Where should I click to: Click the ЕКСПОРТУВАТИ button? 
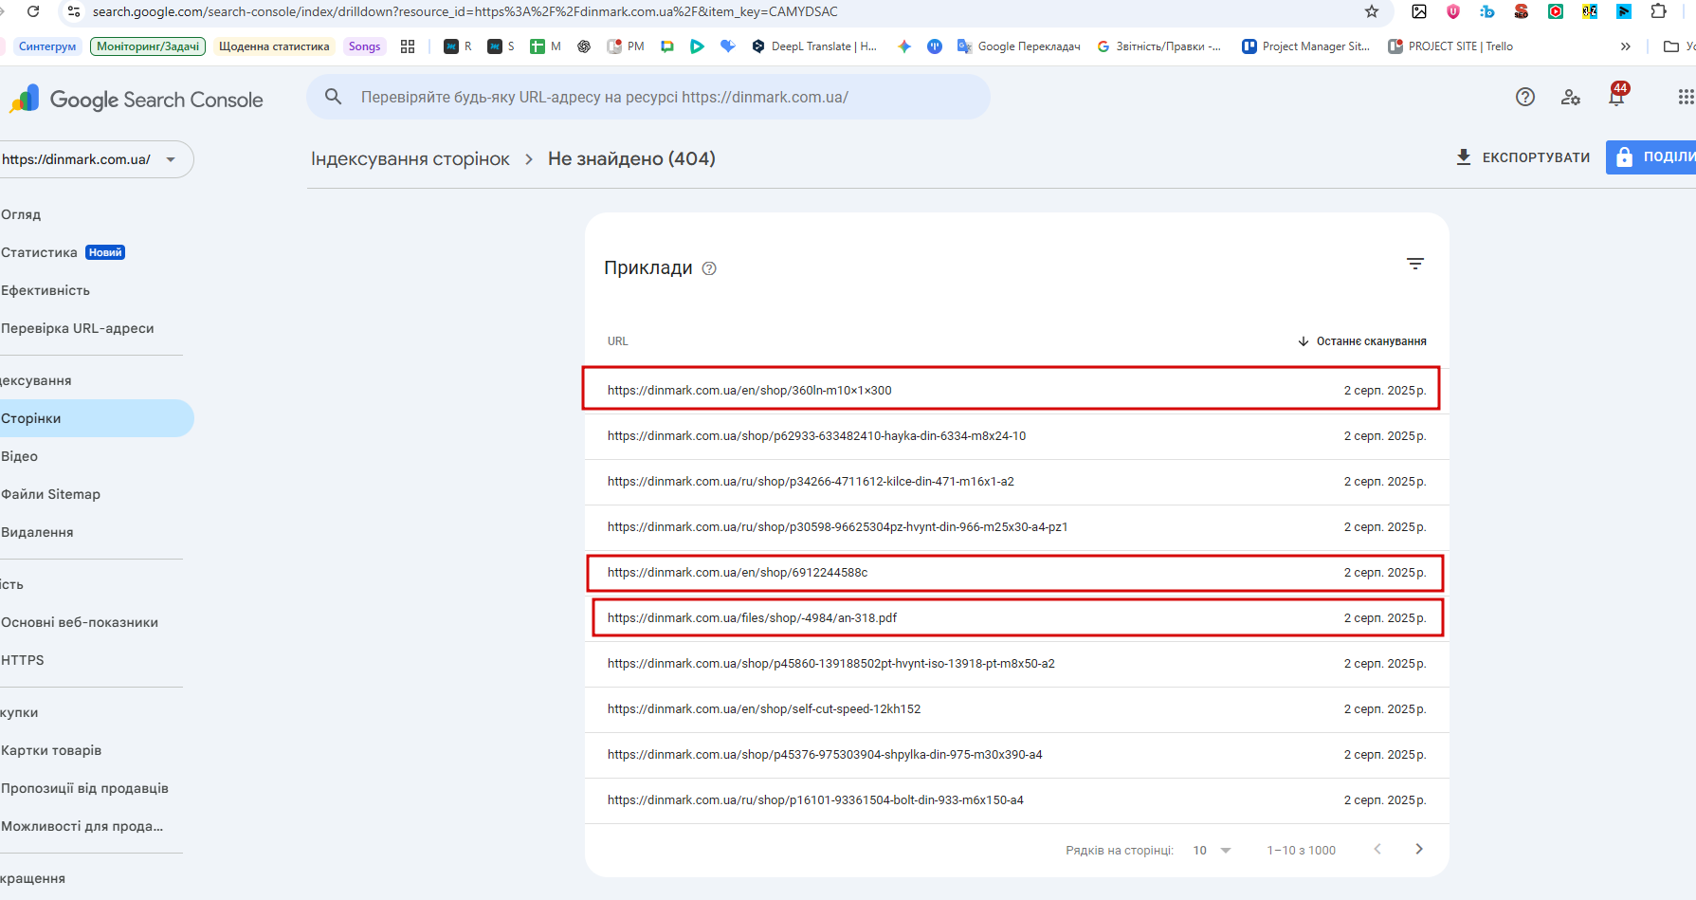point(1523,157)
